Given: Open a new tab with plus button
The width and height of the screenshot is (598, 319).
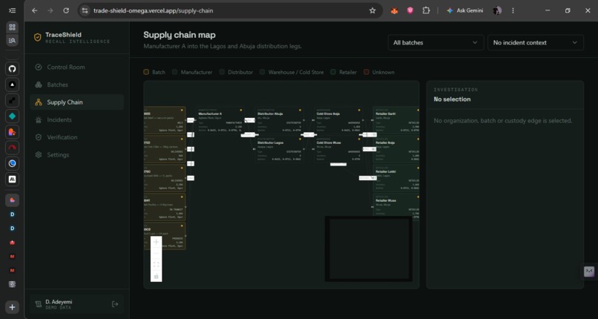Looking at the screenshot, I should click(12, 307).
